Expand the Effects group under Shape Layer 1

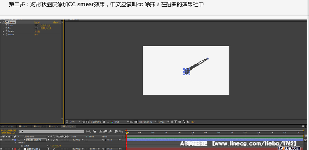[x=16, y=143]
